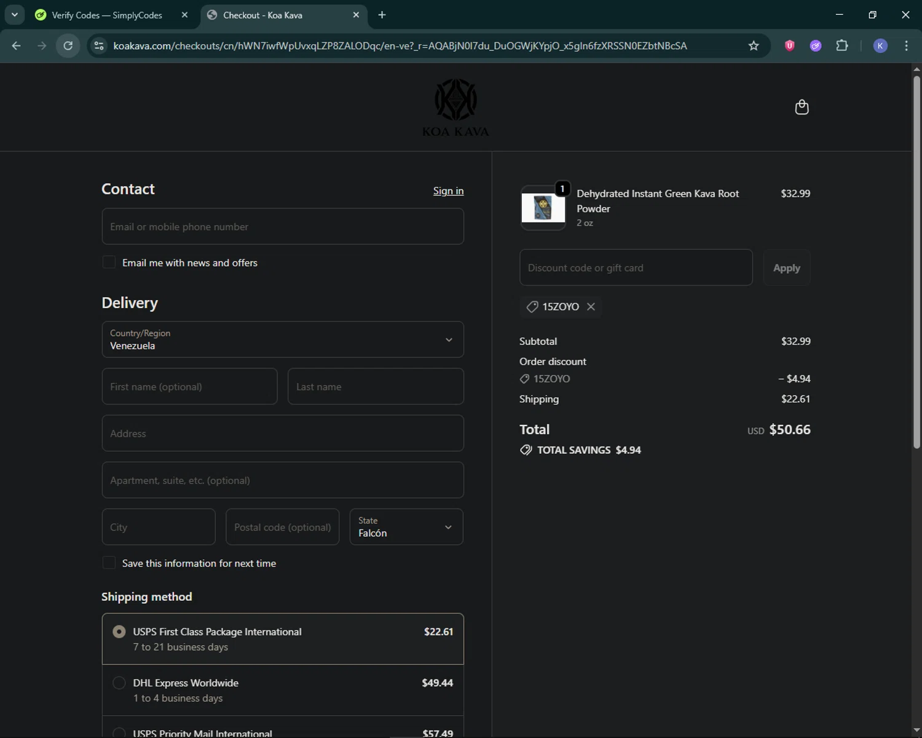
Task: Bookmark this page with the star icon
Action: tap(754, 46)
